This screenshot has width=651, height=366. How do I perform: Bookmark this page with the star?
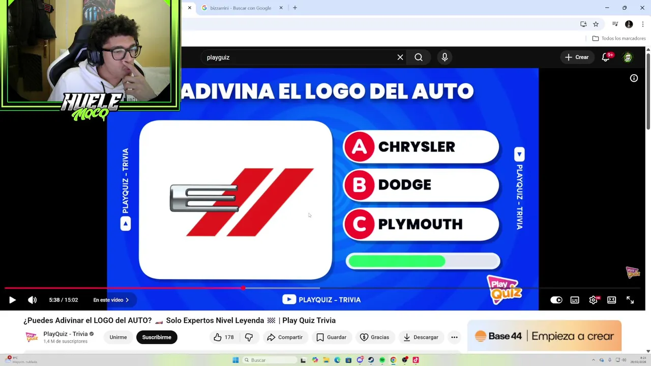point(596,24)
